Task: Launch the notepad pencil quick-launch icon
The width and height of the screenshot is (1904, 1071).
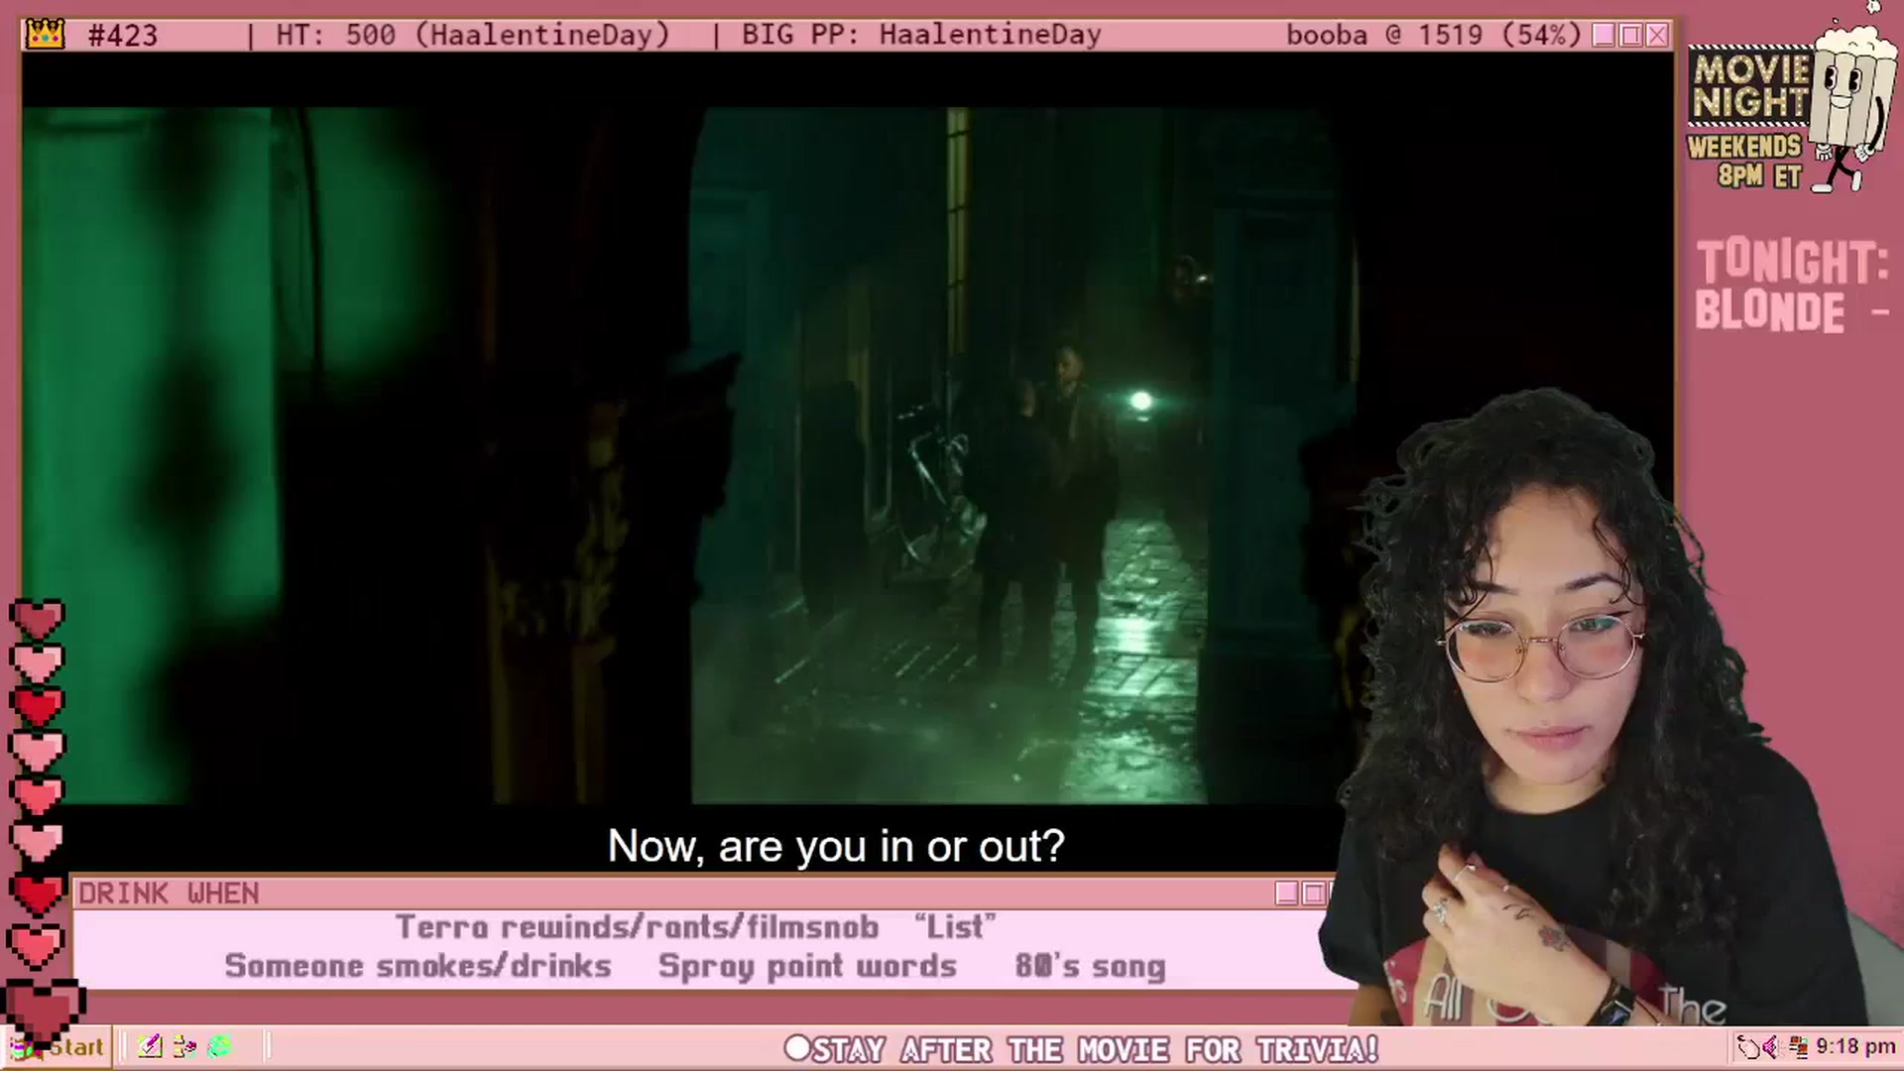Action: (x=150, y=1047)
